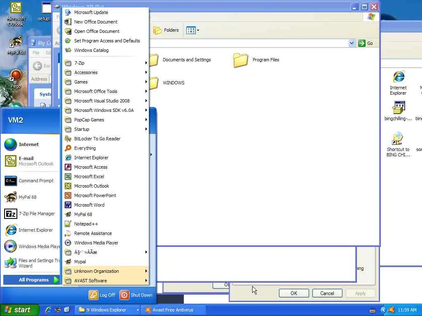Viewport: 422px width, 316px height.
Task: Open the Documents and Settings folder
Action: 181,60
